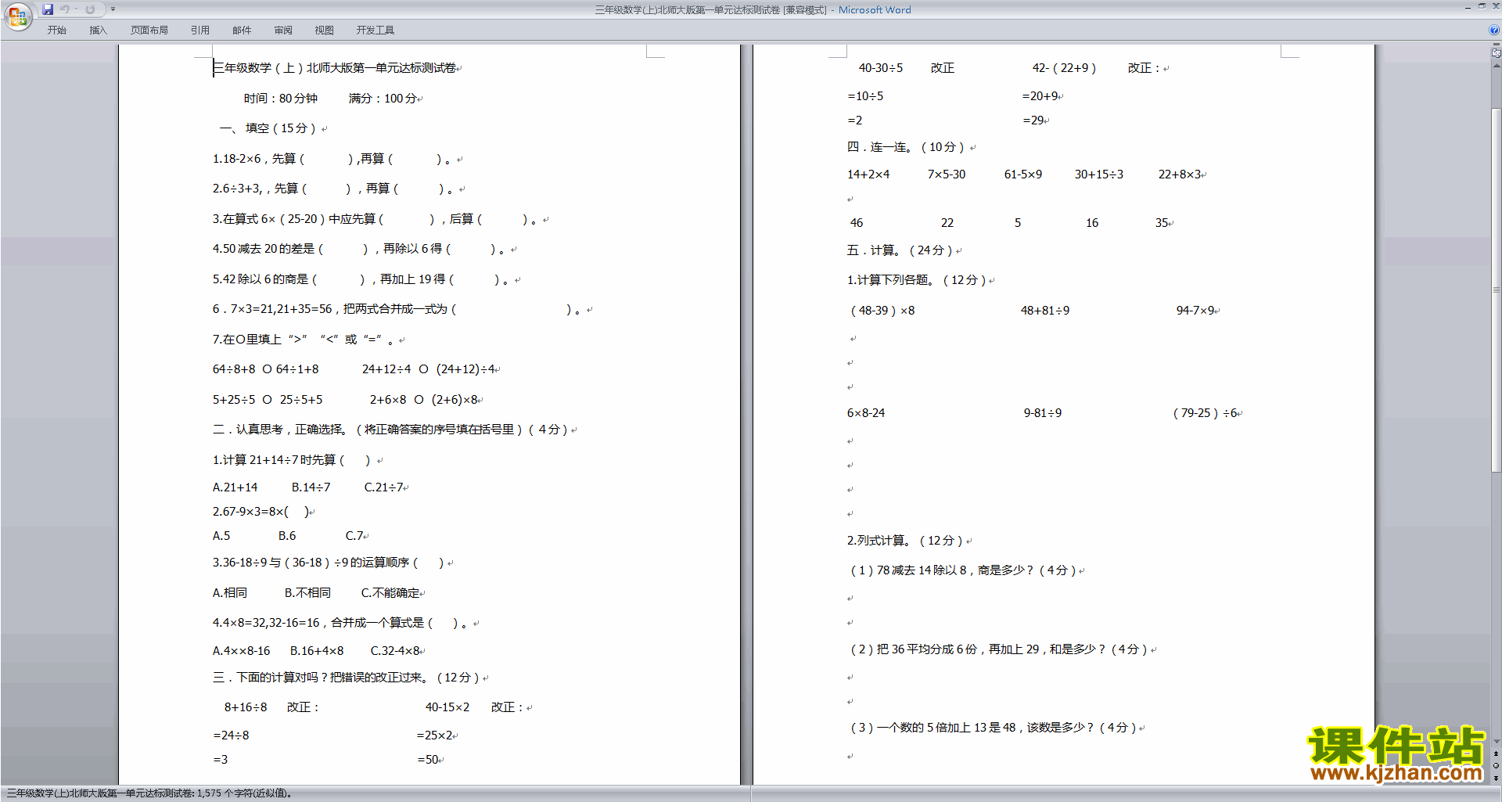Click the expression 30+15÷3
Screen dimensions: 1502x802
1099,174
